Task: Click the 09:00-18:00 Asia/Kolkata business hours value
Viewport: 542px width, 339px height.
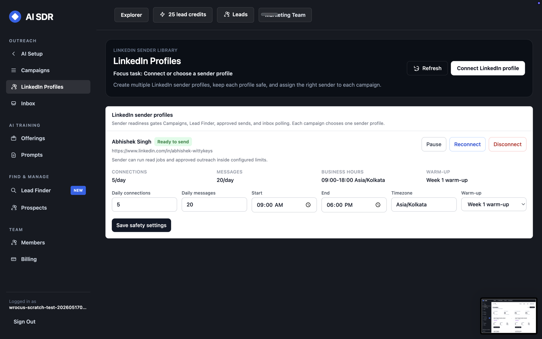Action: 353,180
